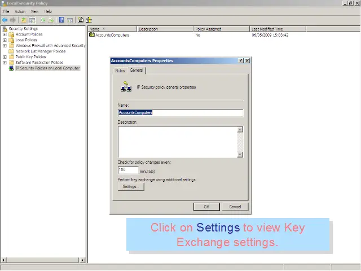Click the Cancel button in Properties dialog
Screen dimensions: 361x271
pos(235,207)
